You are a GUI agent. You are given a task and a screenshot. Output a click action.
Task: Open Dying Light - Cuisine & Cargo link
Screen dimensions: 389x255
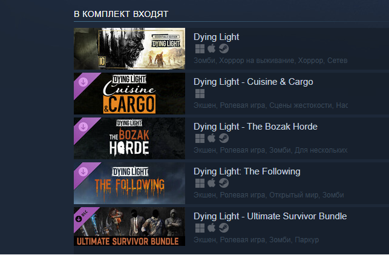pyautogui.click(x=253, y=82)
